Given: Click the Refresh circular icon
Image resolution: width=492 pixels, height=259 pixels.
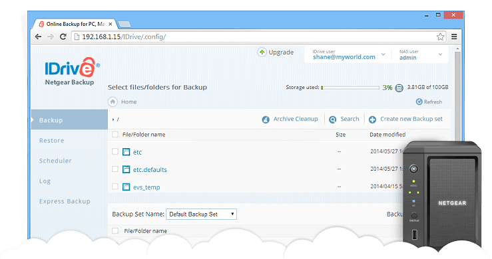Looking at the screenshot, I should click(x=419, y=102).
